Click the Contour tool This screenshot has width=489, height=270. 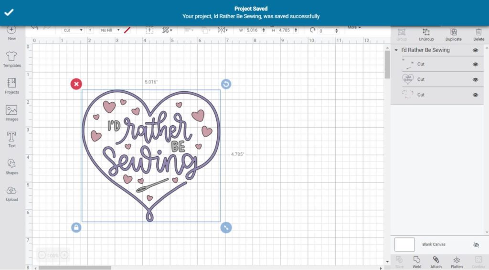(478, 262)
